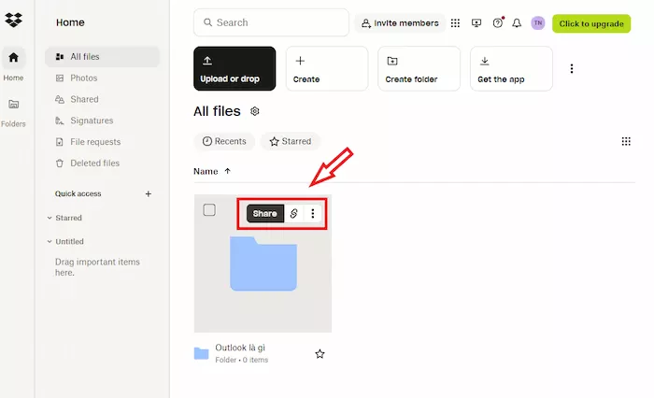Go to Signatures in sidebar
Viewport: 654px width, 398px height.
pos(91,121)
